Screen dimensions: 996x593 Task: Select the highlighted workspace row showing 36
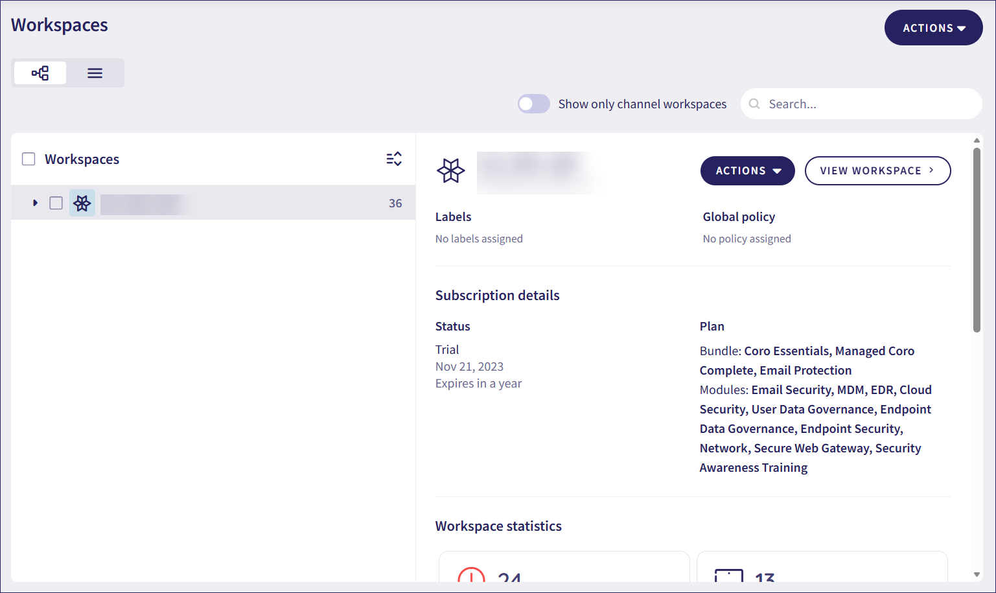(x=227, y=203)
